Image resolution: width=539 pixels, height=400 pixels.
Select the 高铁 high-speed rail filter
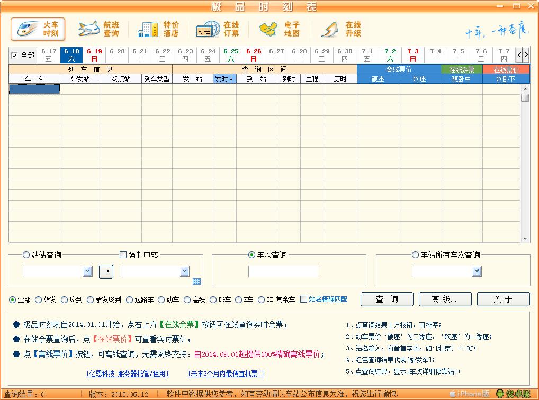coord(188,299)
